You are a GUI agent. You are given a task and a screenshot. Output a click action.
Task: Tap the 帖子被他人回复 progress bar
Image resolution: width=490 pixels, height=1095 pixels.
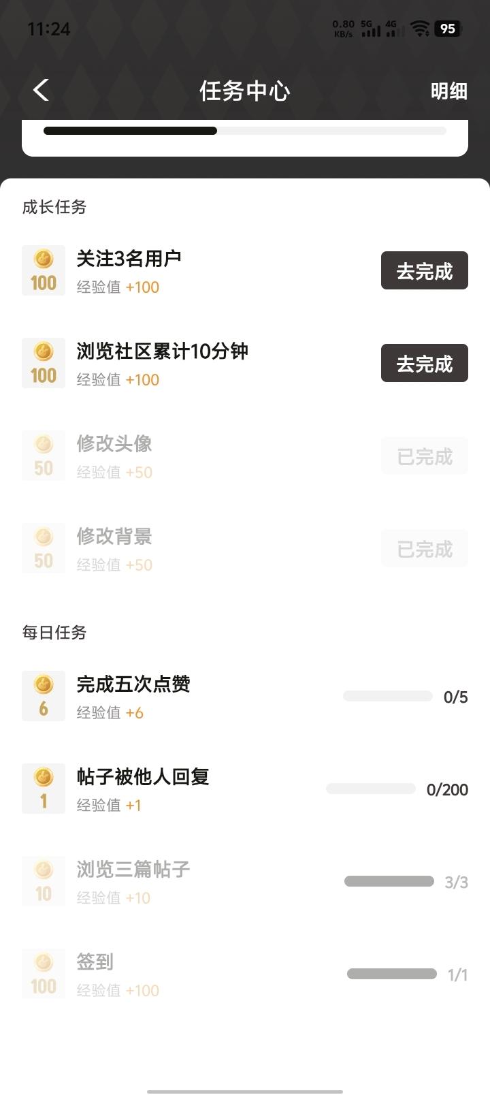pyautogui.click(x=371, y=789)
